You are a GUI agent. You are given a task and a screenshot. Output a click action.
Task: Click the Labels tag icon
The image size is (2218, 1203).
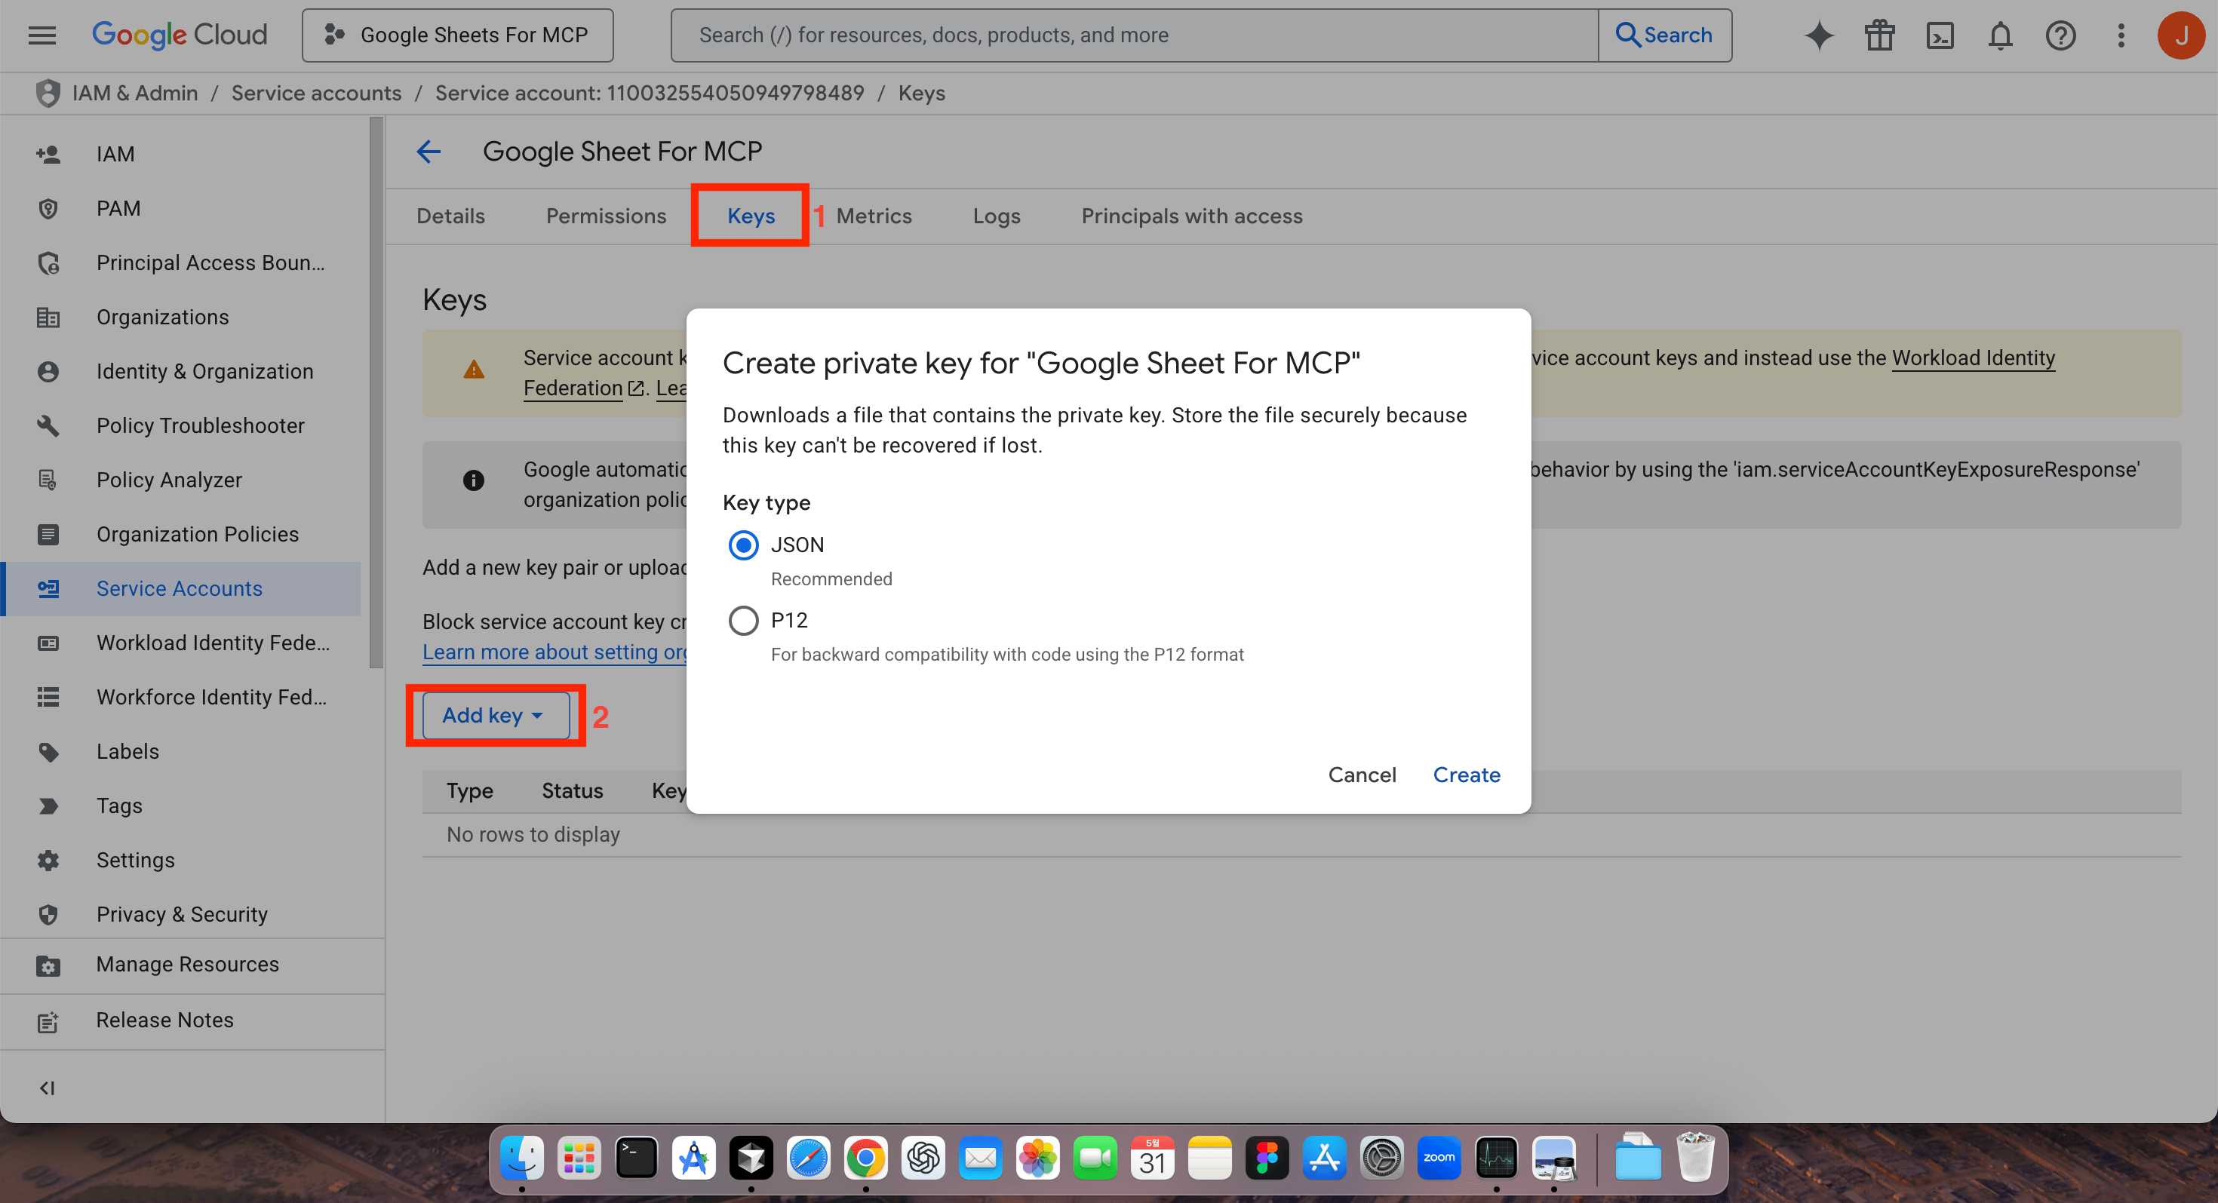tap(48, 751)
